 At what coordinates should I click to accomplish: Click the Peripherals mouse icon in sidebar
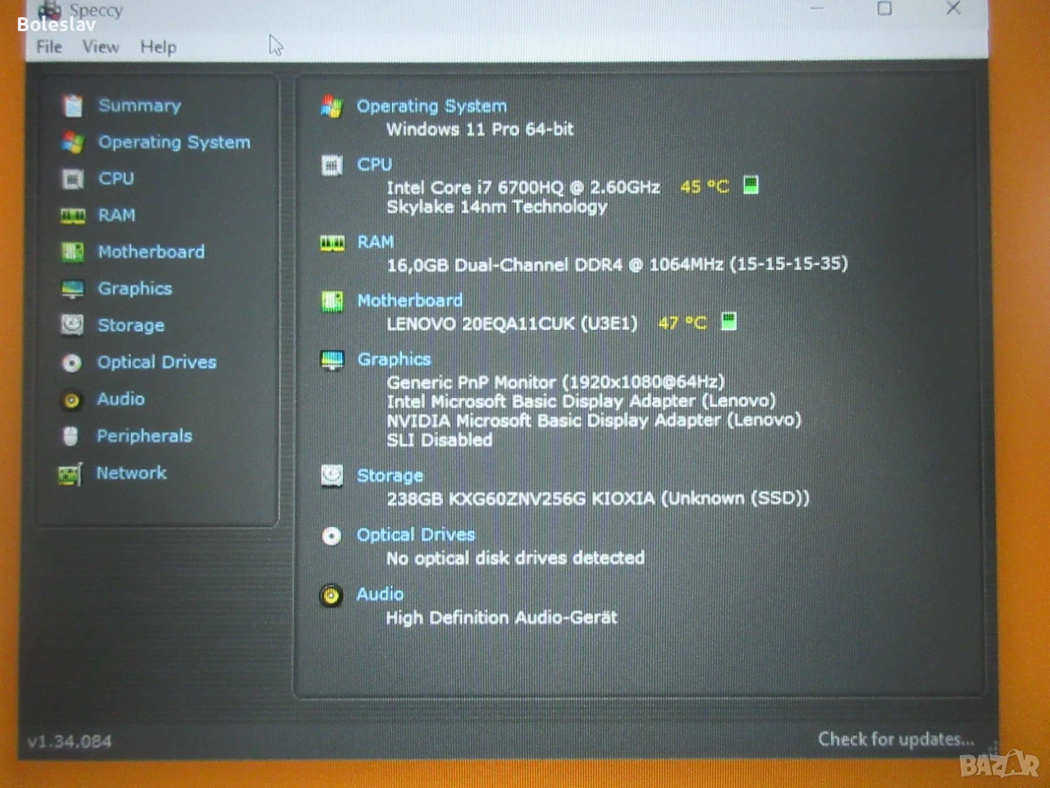coord(71,436)
